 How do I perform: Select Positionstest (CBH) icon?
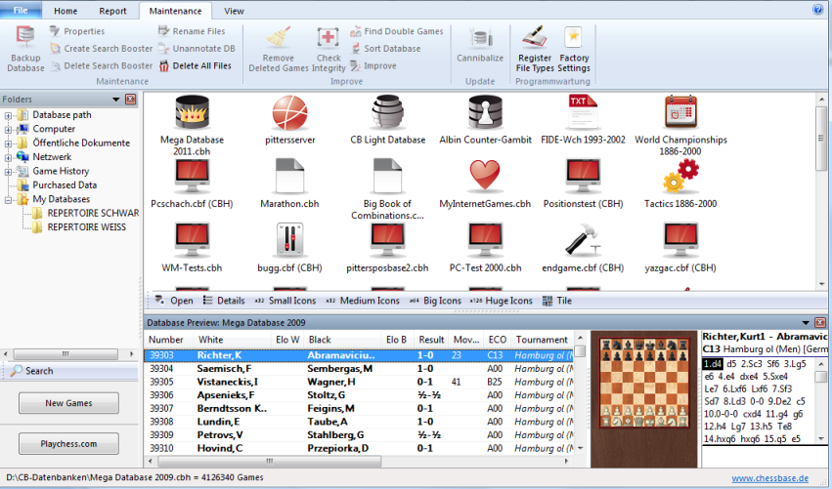[x=583, y=177]
